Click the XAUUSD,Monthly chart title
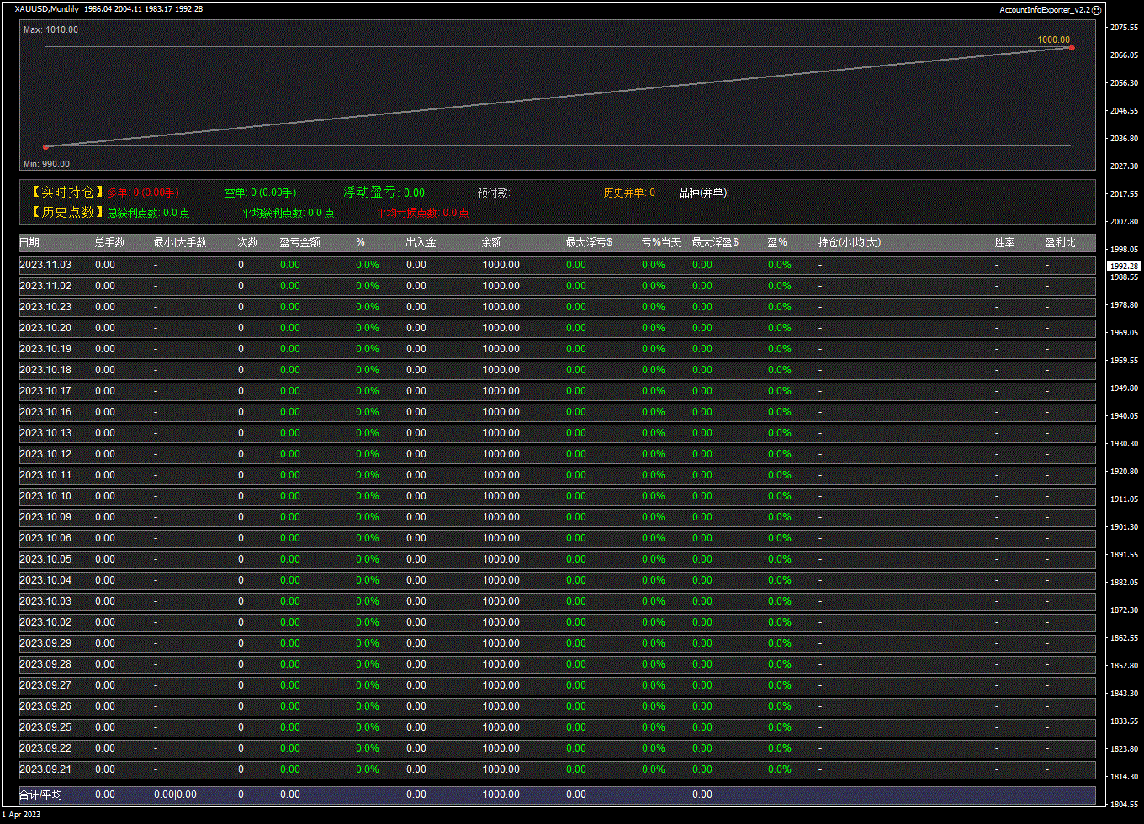 coord(47,9)
